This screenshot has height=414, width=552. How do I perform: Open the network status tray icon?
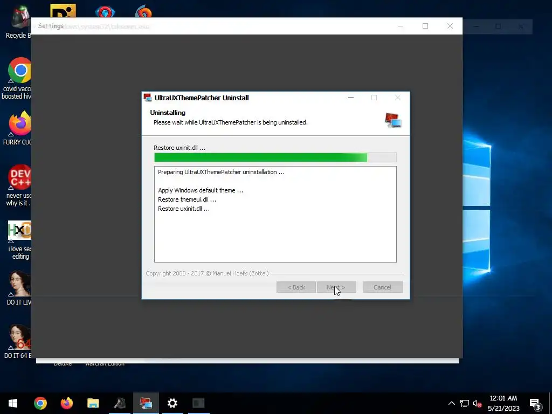tap(464, 403)
